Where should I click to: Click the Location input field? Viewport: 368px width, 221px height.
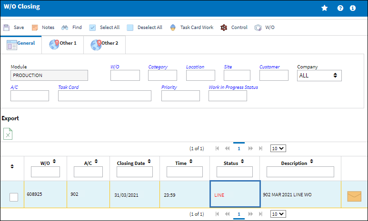[201, 76]
